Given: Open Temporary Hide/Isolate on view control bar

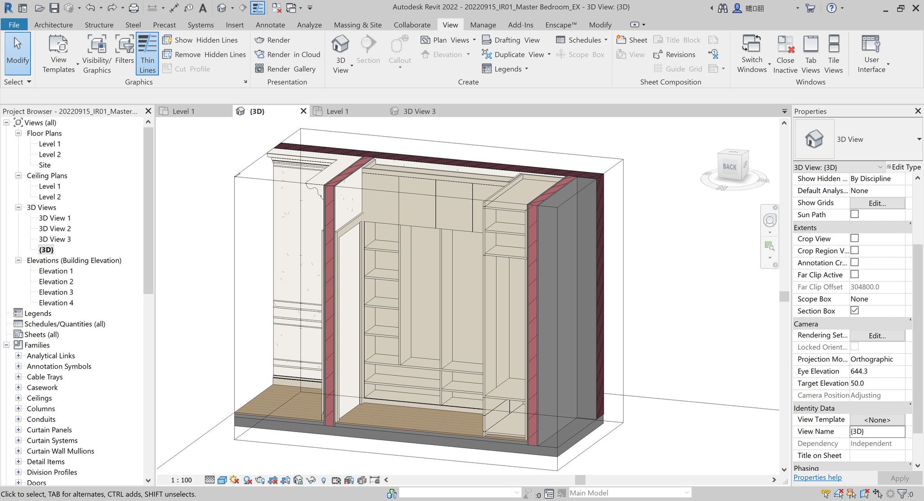Looking at the screenshot, I should pyautogui.click(x=311, y=480).
